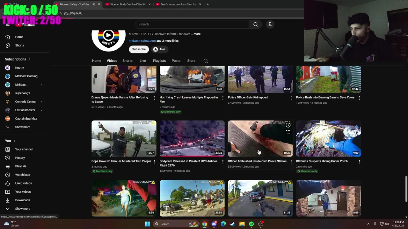Open options for Bodycam Released UPS Flight video

point(223,162)
